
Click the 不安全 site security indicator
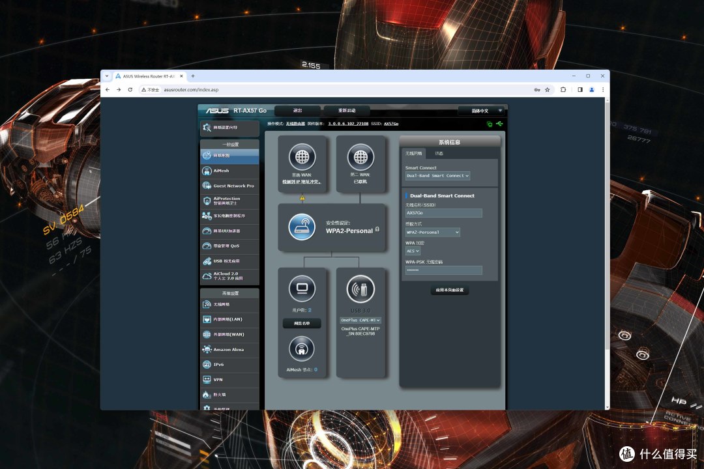151,90
